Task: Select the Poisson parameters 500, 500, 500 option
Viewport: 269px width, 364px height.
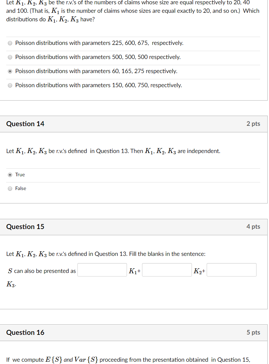Action: coord(10,57)
